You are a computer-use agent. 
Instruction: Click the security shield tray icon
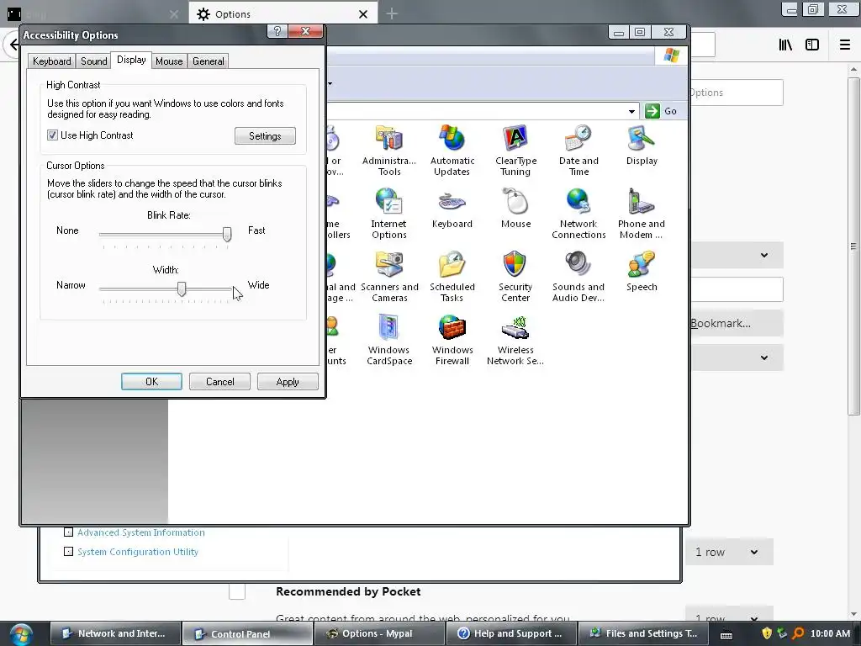pos(767,633)
